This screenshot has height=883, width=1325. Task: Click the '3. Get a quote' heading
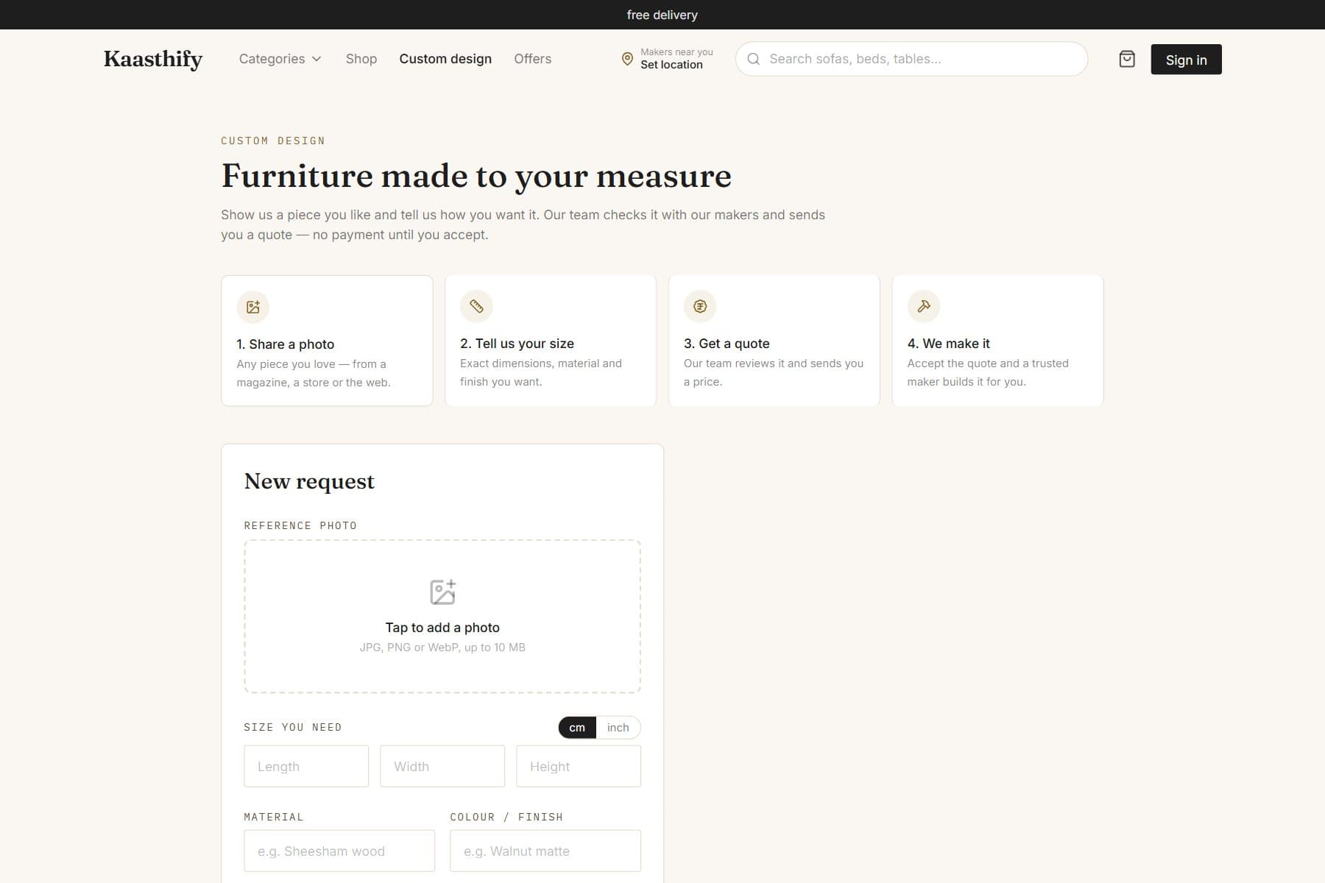(727, 344)
